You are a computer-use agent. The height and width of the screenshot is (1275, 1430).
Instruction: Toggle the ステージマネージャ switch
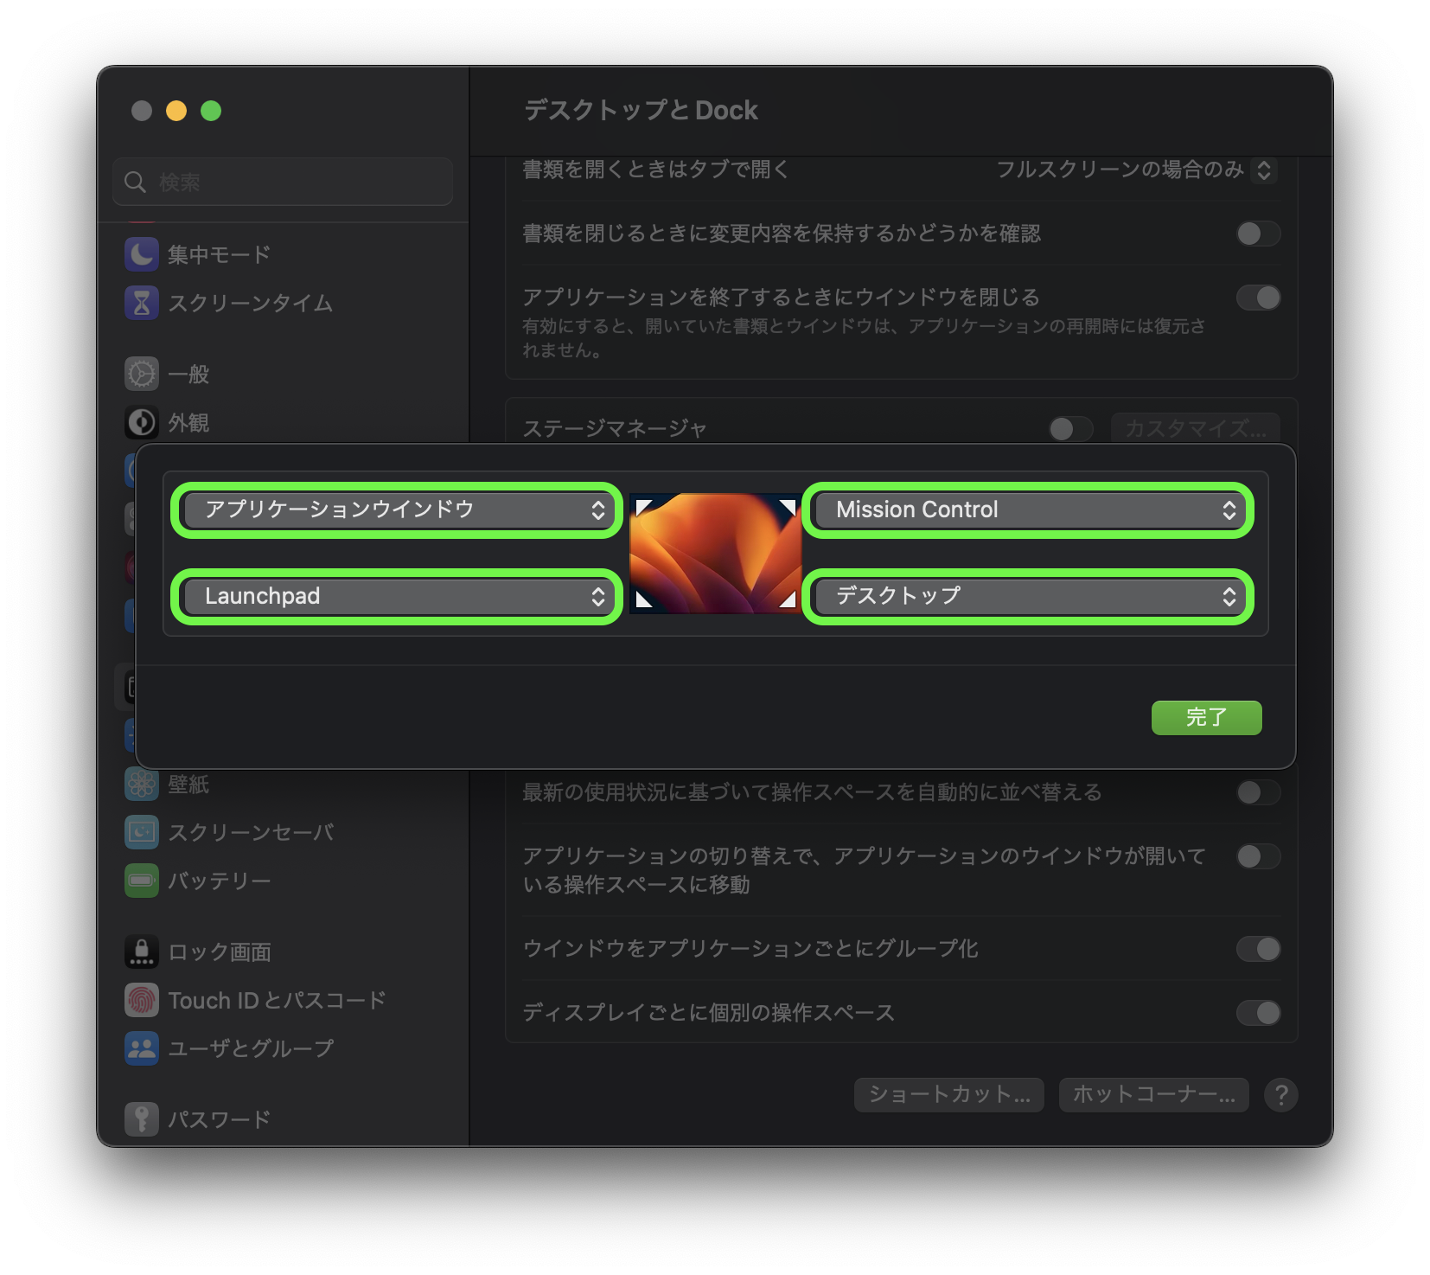(x=1070, y=429)
